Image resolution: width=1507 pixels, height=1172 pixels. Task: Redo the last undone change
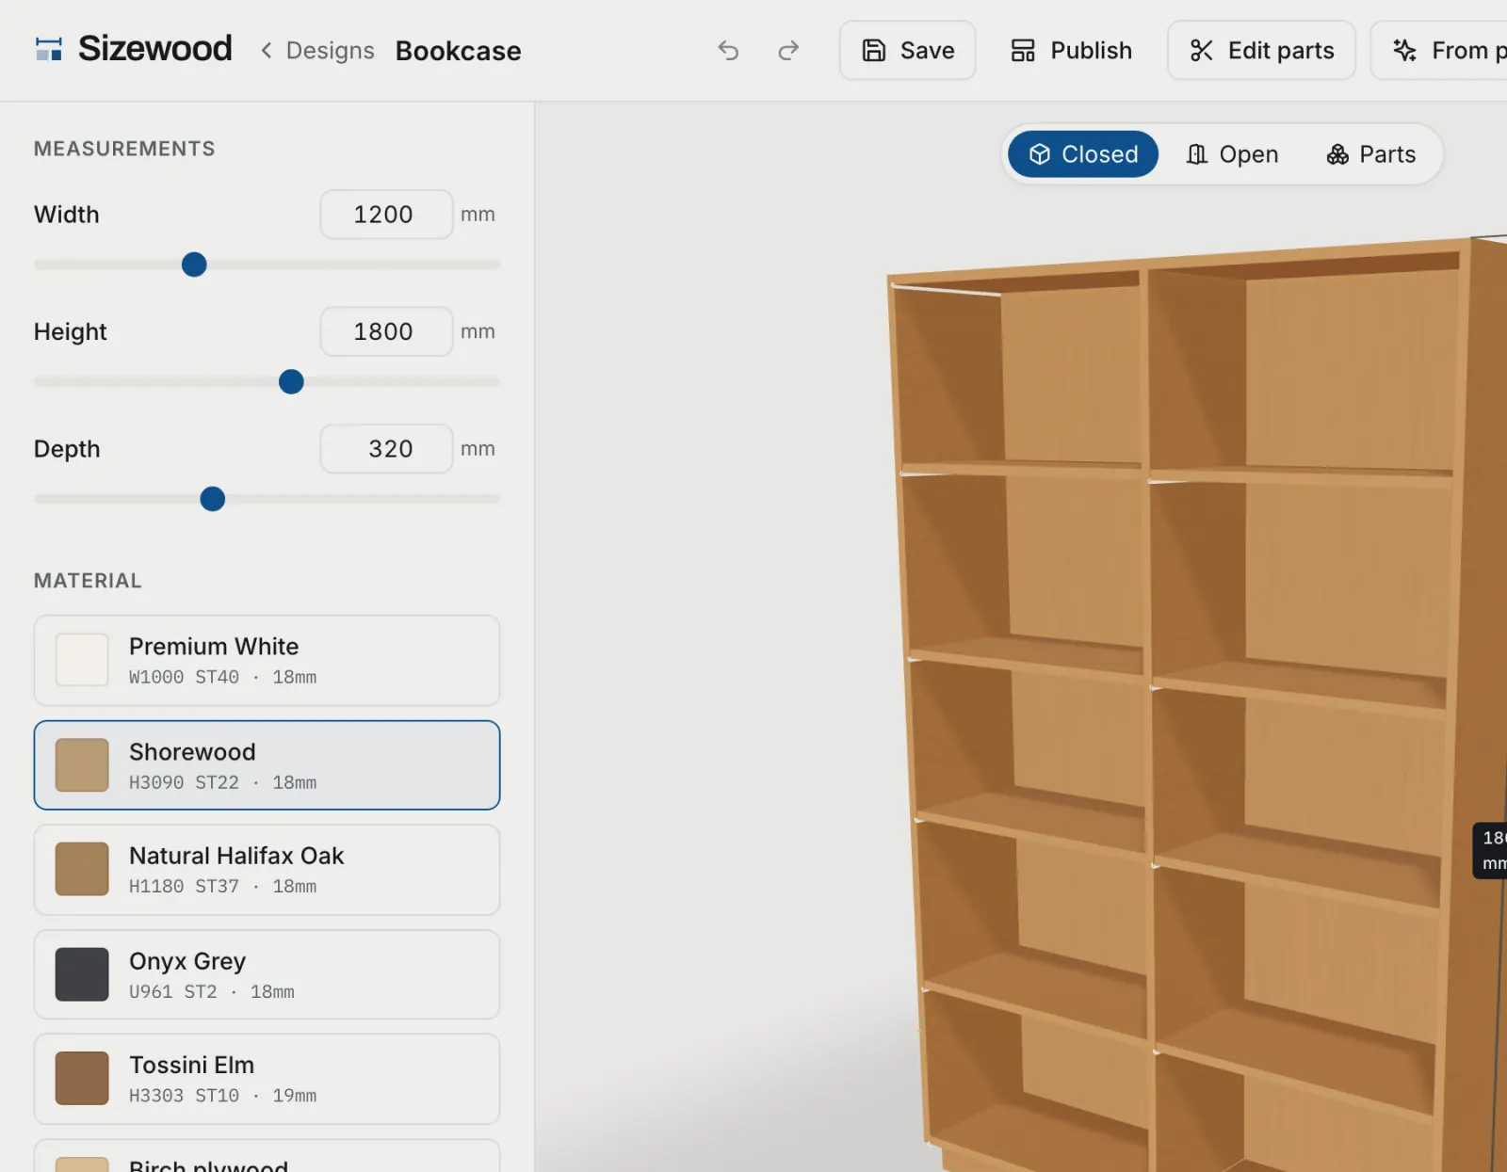pyautogui.click(x=788, y=50)
